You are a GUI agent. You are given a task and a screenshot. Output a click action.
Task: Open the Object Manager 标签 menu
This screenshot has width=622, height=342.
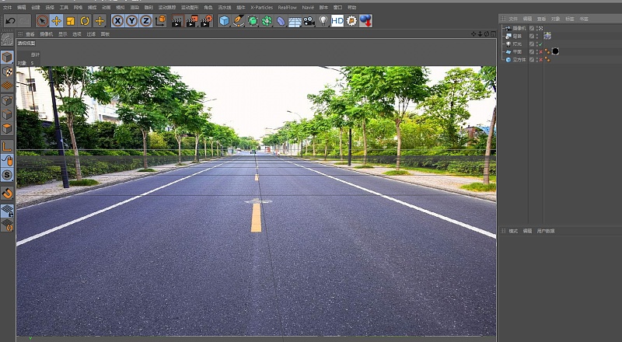point(570,18)
